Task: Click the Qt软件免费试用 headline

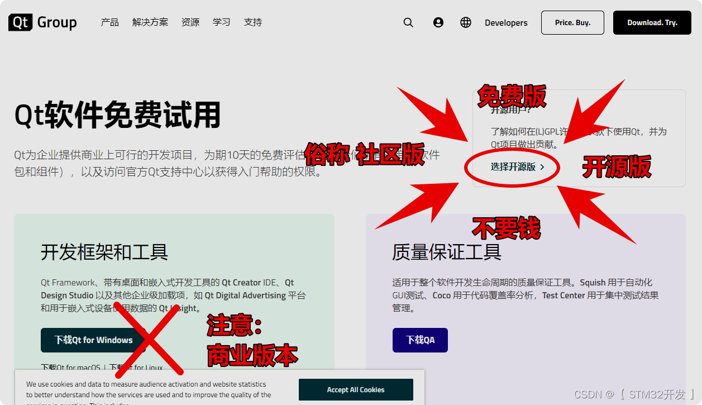Action: click(117, 116)
